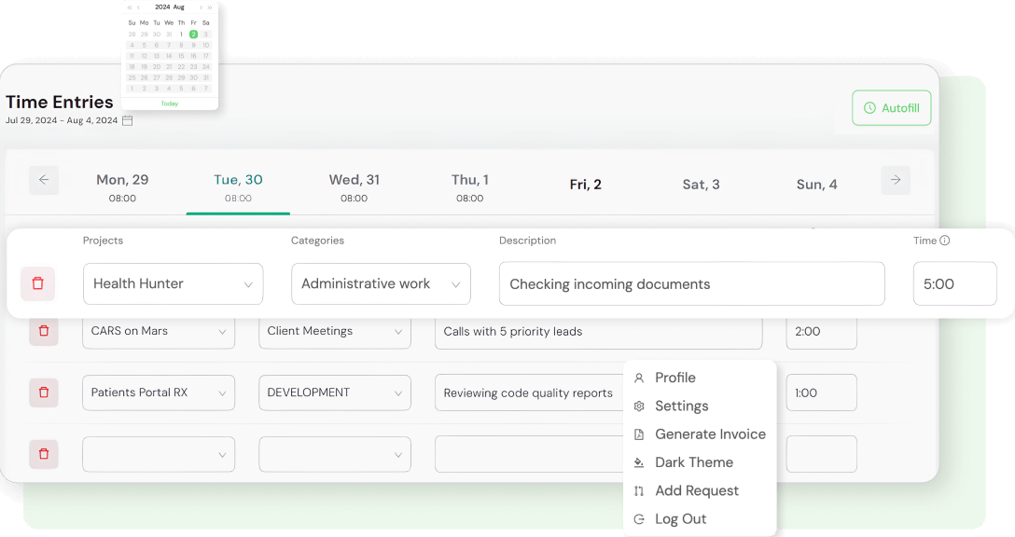Delete the CARS on Mars entry
1015x537 pixels.
coord(44,331)
